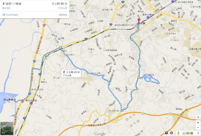Click the first blue photo thumbnail in imagery strip
Viewport: 201px width, 136px height.
184,133
